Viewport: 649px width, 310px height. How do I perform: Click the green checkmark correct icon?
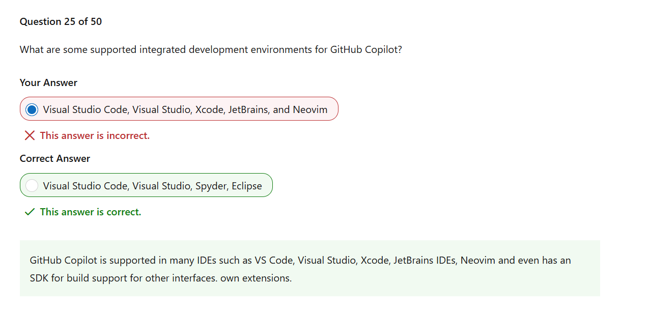(30, 212)
